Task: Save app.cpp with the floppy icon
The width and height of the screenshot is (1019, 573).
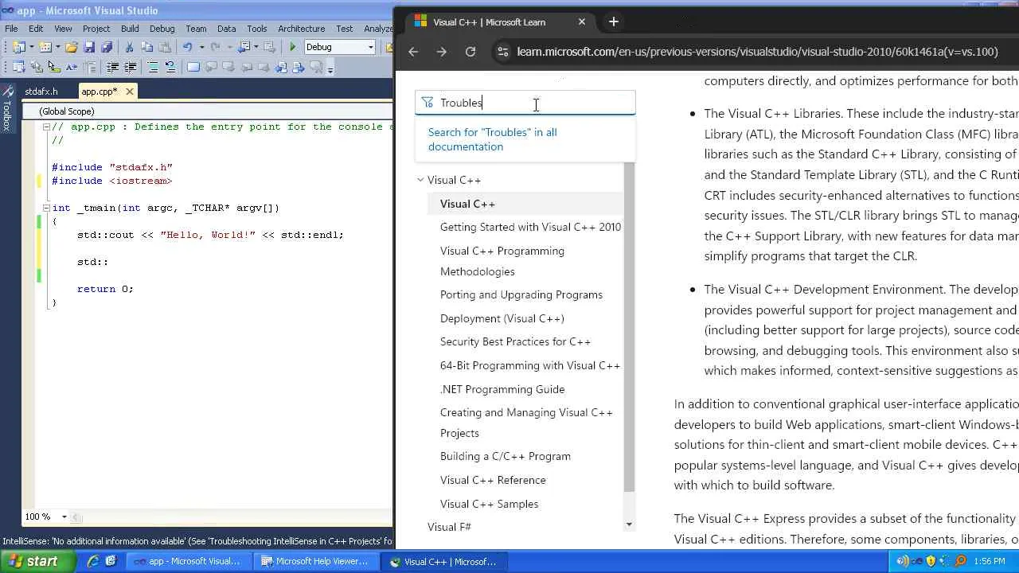Action: (89, 48)
